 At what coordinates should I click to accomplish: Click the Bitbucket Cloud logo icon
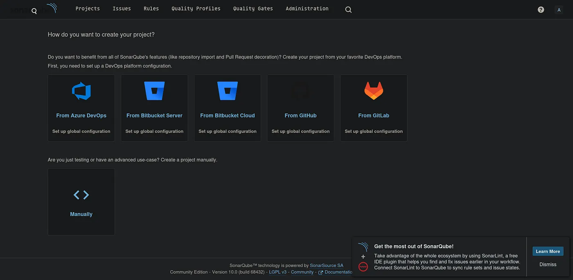228,91
